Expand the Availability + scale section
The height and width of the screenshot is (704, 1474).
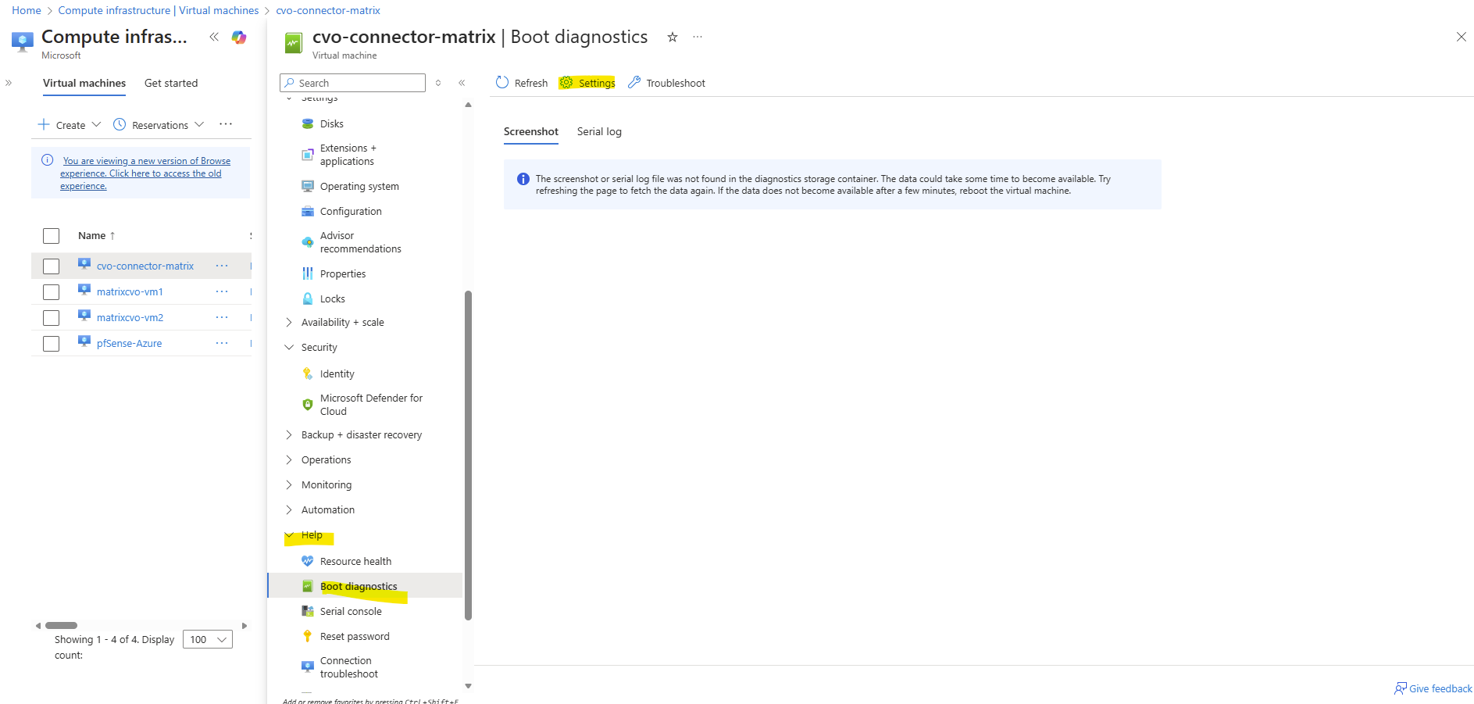click(x=289, y=322)
